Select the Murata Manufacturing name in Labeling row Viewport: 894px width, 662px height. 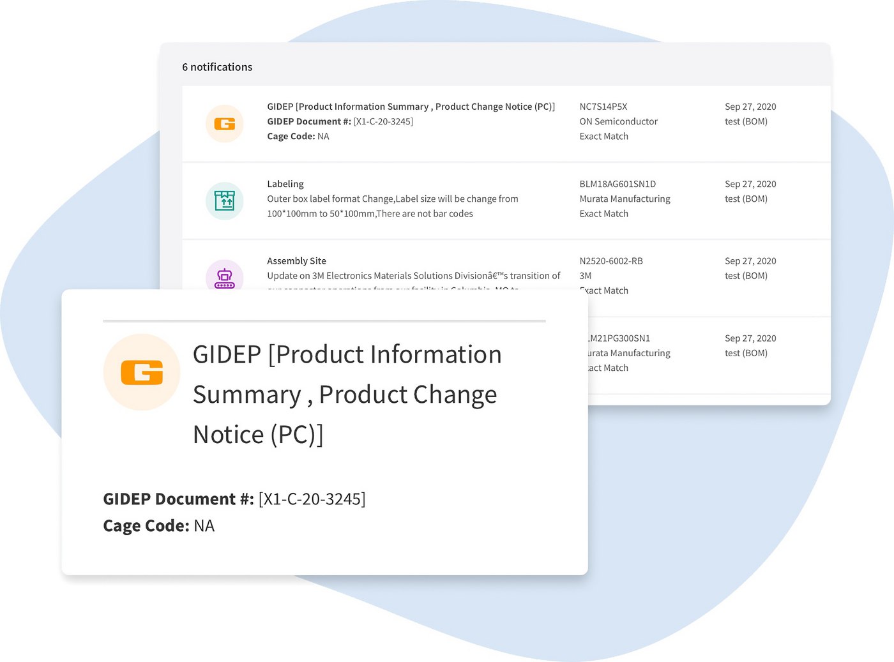(x=625, y=199)
